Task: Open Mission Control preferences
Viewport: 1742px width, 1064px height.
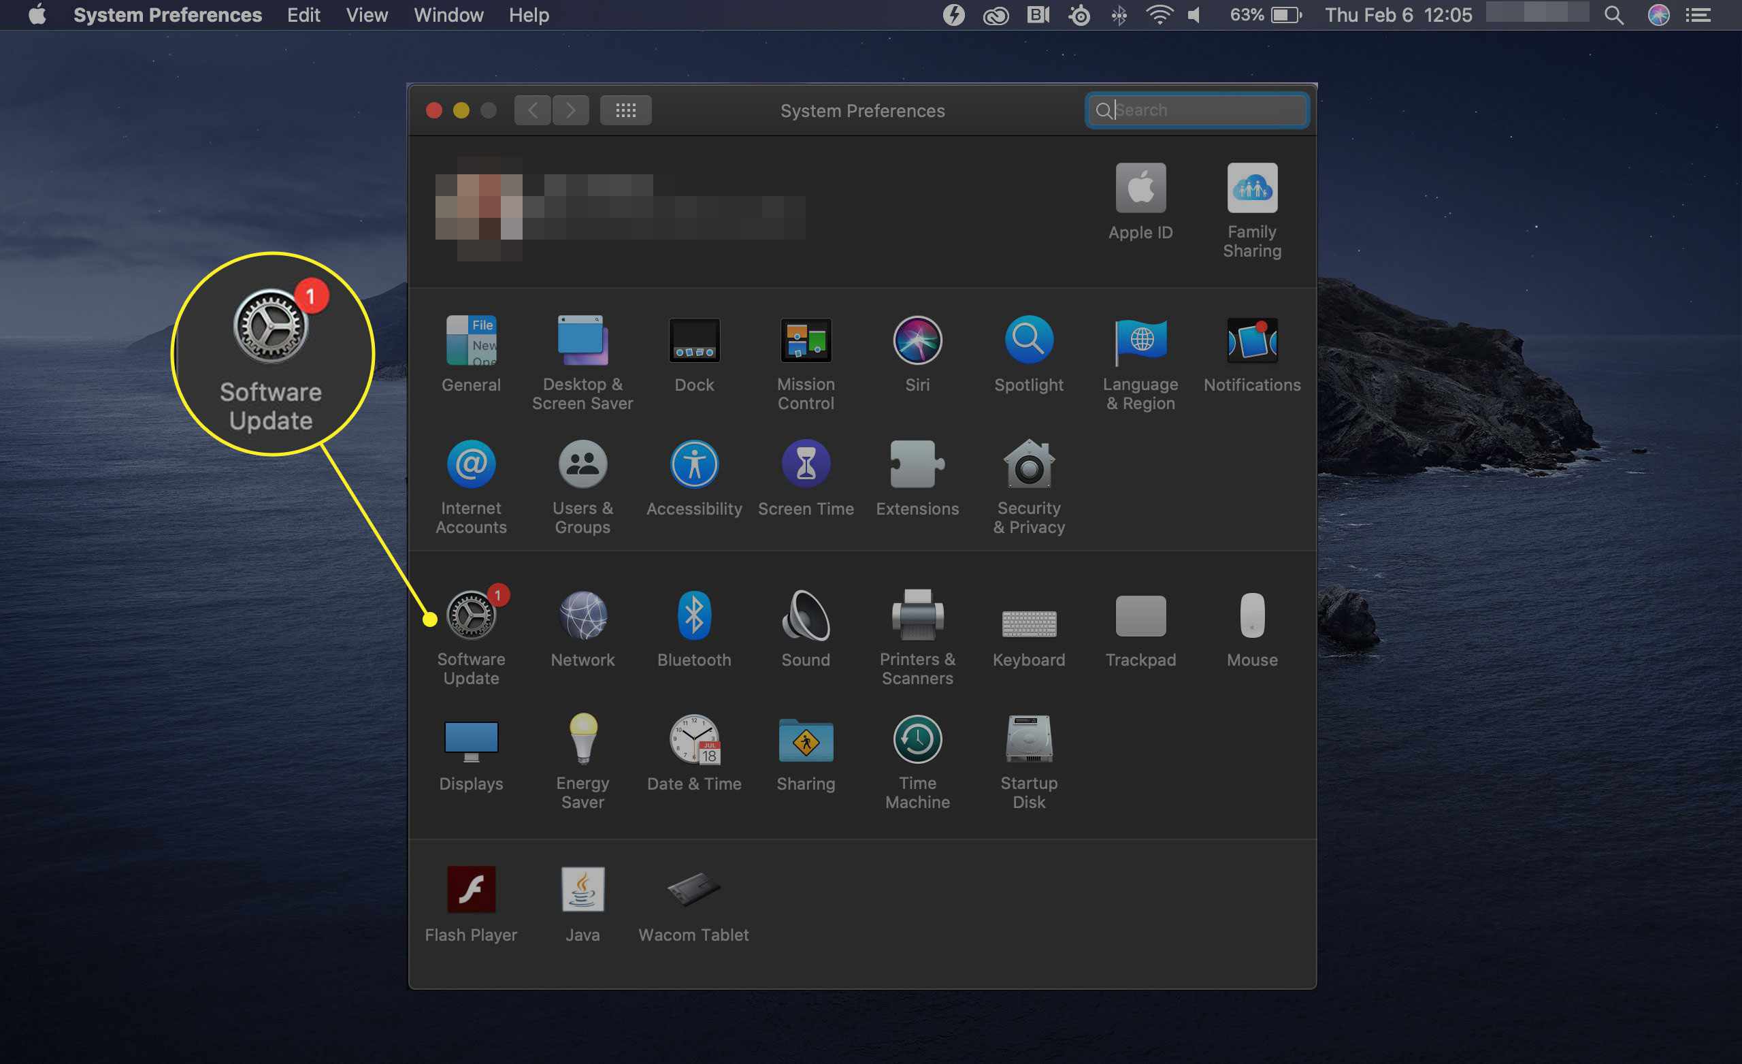Action: coord(806,340)
